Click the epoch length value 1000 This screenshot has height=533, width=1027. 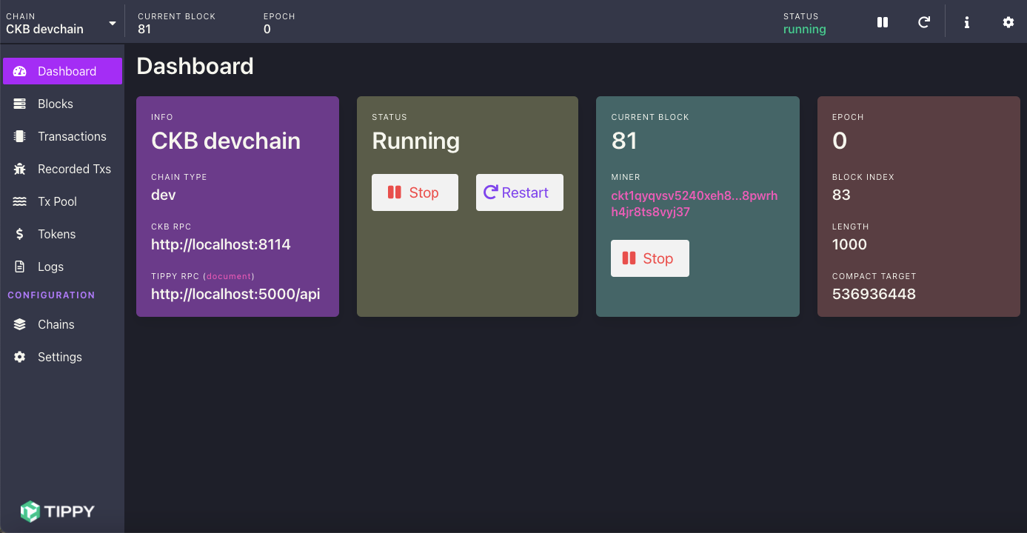[849, 244]
